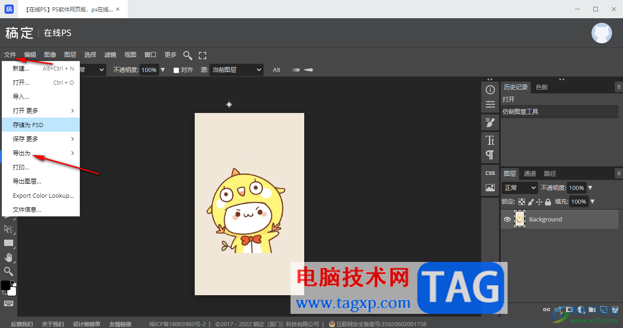Switch to the 通道 tab
623x328 pixels.
click(x=530, y=174)
